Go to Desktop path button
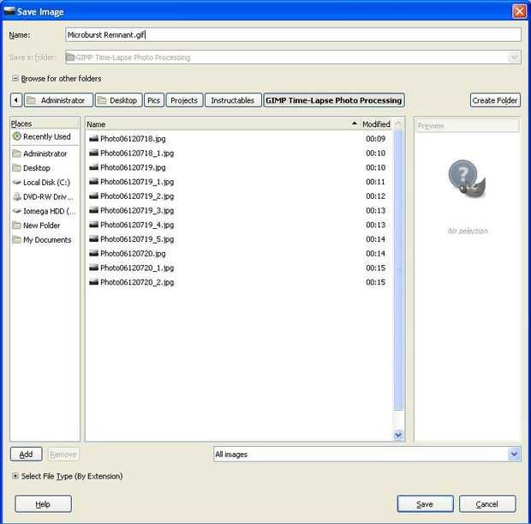The height and width of the screenshot is (524, 531). [118, 100]
